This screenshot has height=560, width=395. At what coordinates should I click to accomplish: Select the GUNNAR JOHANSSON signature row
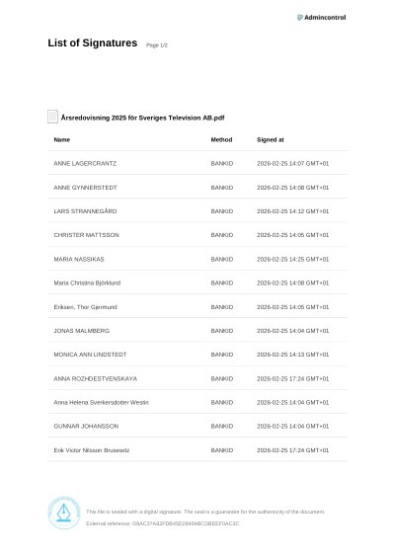coord(197,426)
